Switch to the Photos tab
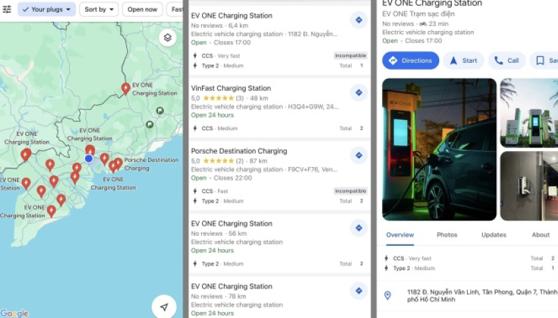This screenshot has width=558, height=318. point(447,235)
